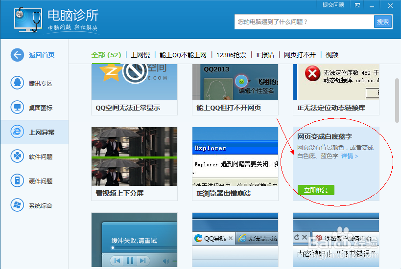The width and height of the screenshot is (401, 269).
Task: Open the IE报错 tab
Action: (x=265, y=55)
